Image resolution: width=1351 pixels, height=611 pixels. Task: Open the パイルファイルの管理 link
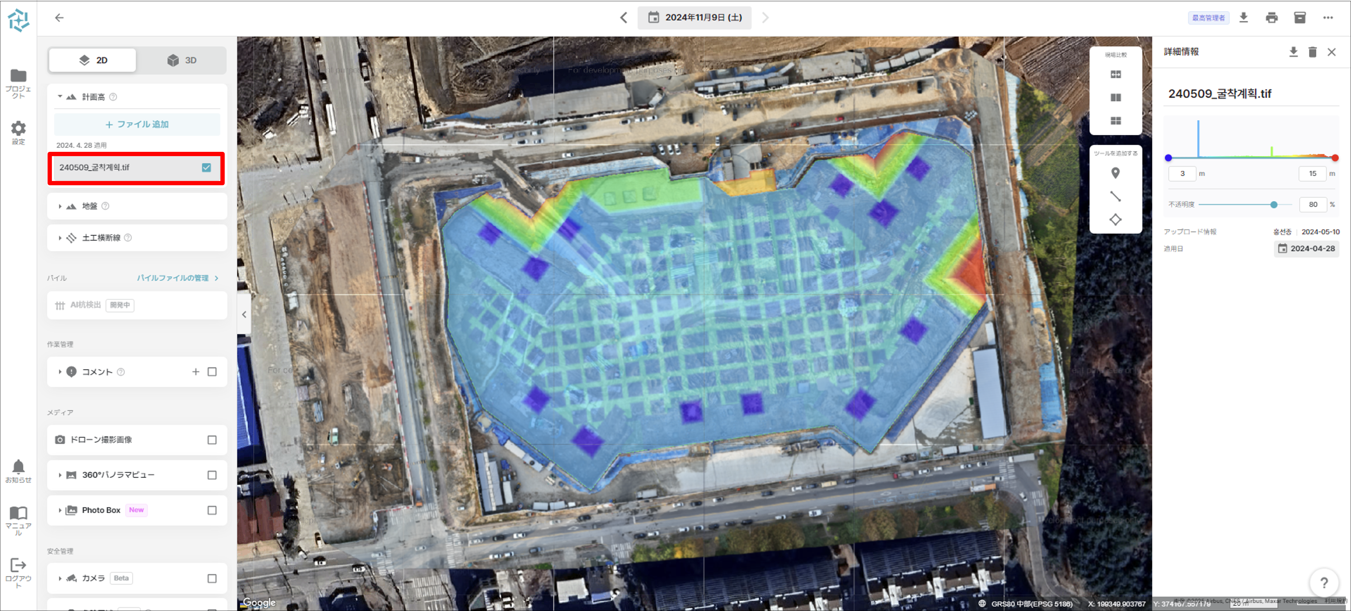tap(177, 278)
